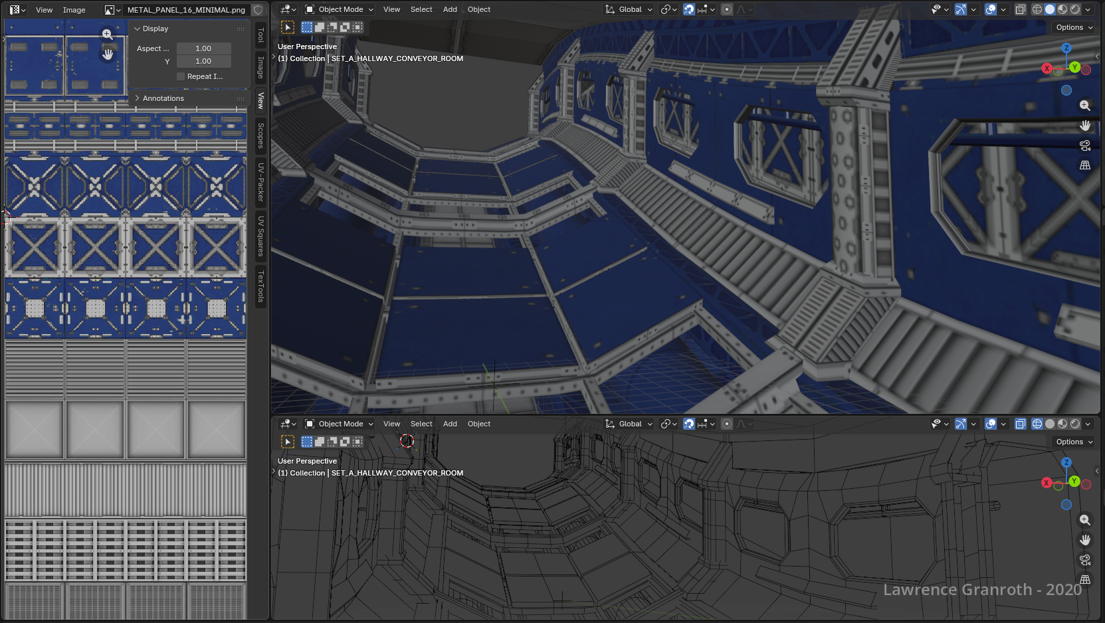The image size is (1105, 623).
Task: Open Object Mode dropdown in the top viewport
Action: pos(339,9)
